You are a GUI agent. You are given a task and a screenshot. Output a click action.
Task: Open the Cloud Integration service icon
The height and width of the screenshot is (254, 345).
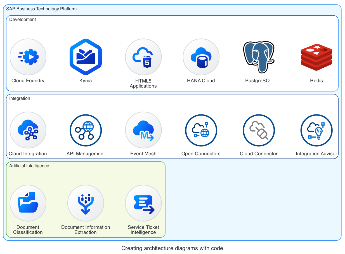(x=28, y=130)
